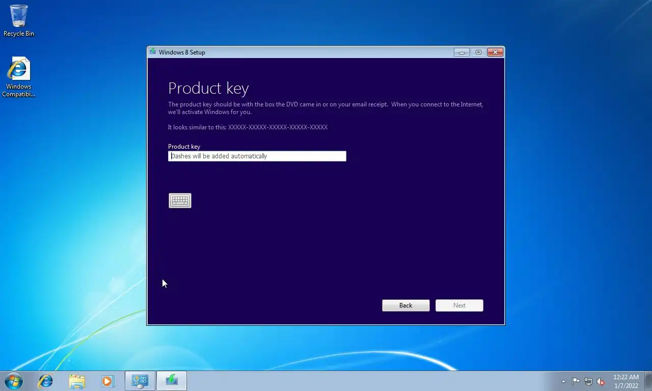Launch Windows Media Player from taskbar
The image size is (652, 391).
(107, 381)
